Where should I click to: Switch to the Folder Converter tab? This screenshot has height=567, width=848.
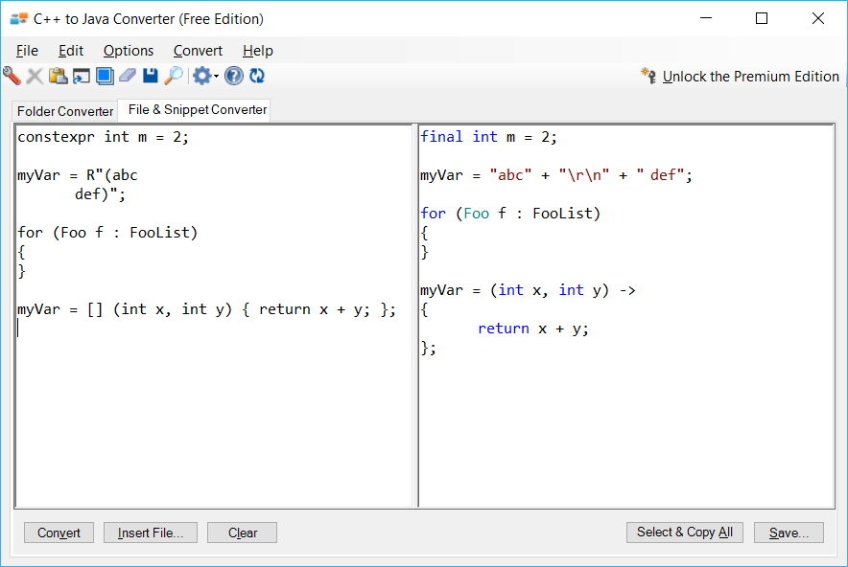pos(65,111)
